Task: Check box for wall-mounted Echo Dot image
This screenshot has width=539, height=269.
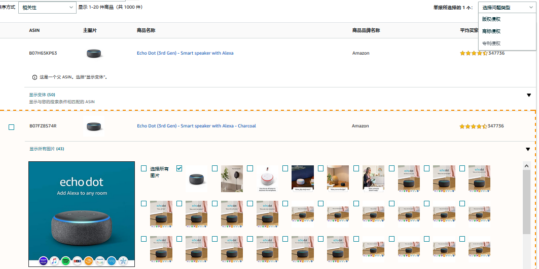Action: coord(214,168)
